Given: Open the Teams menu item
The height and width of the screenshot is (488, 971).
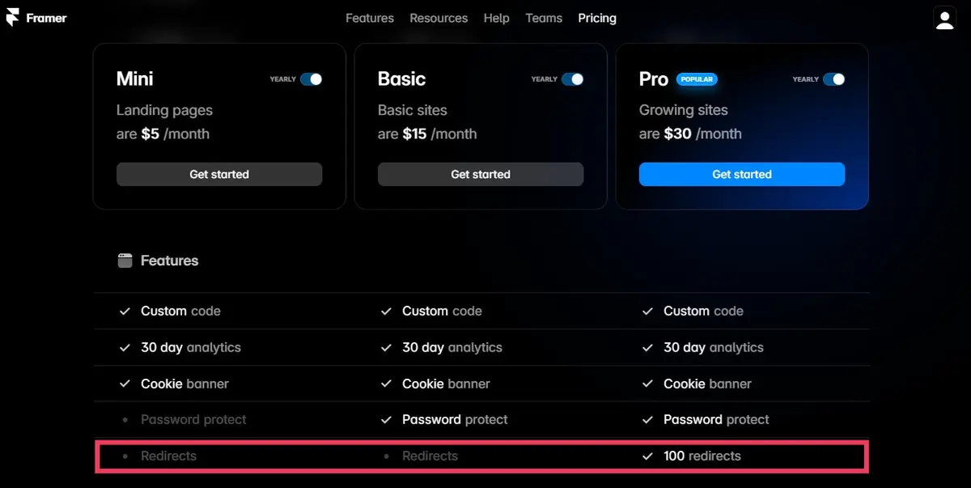Looking at the screenshot, I should [543, 18].
